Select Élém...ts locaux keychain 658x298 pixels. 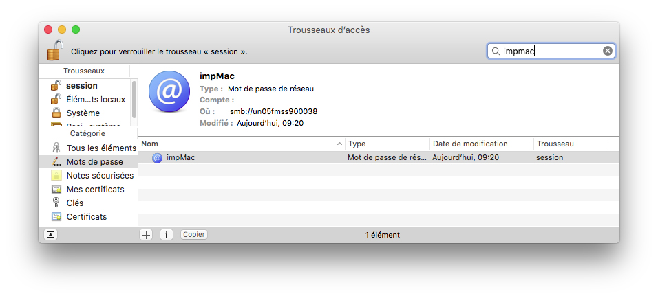click(95, 100)
